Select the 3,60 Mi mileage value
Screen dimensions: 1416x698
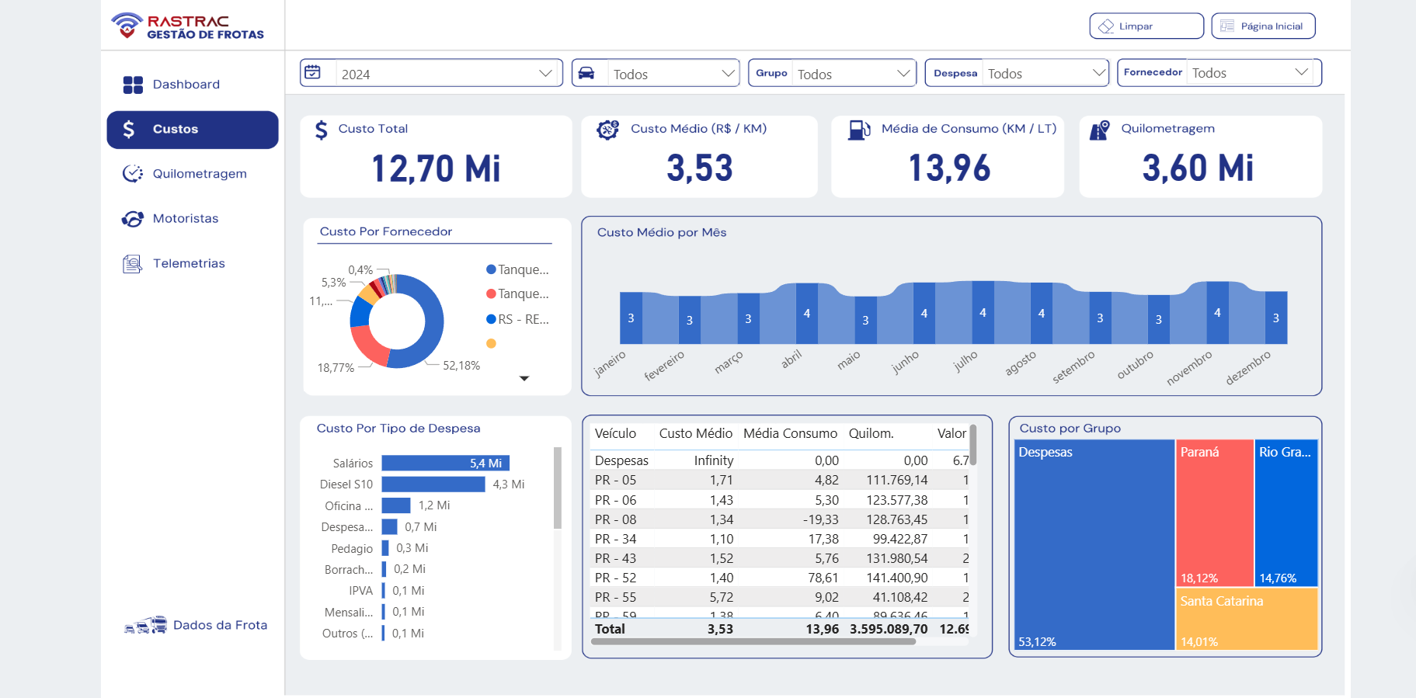click(x=1199, y=168)
